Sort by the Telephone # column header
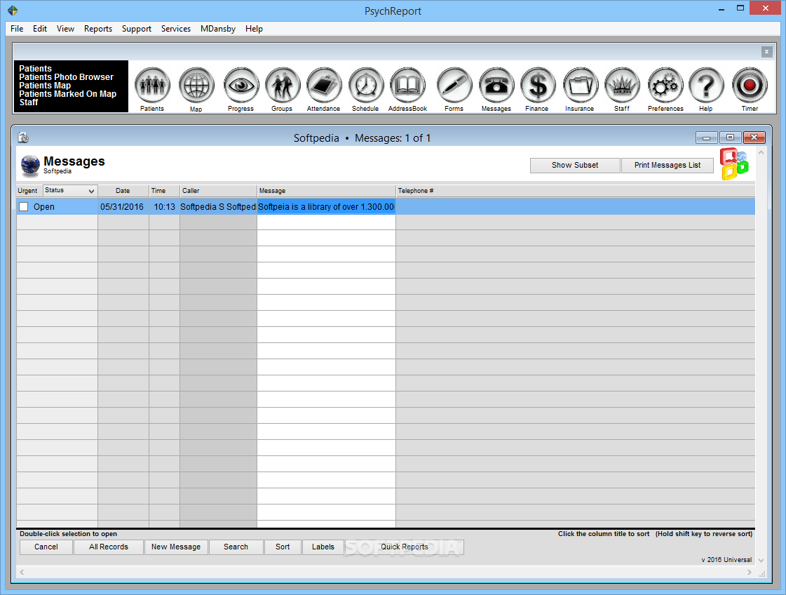786x595 pixels. click(x=576, y=191)
